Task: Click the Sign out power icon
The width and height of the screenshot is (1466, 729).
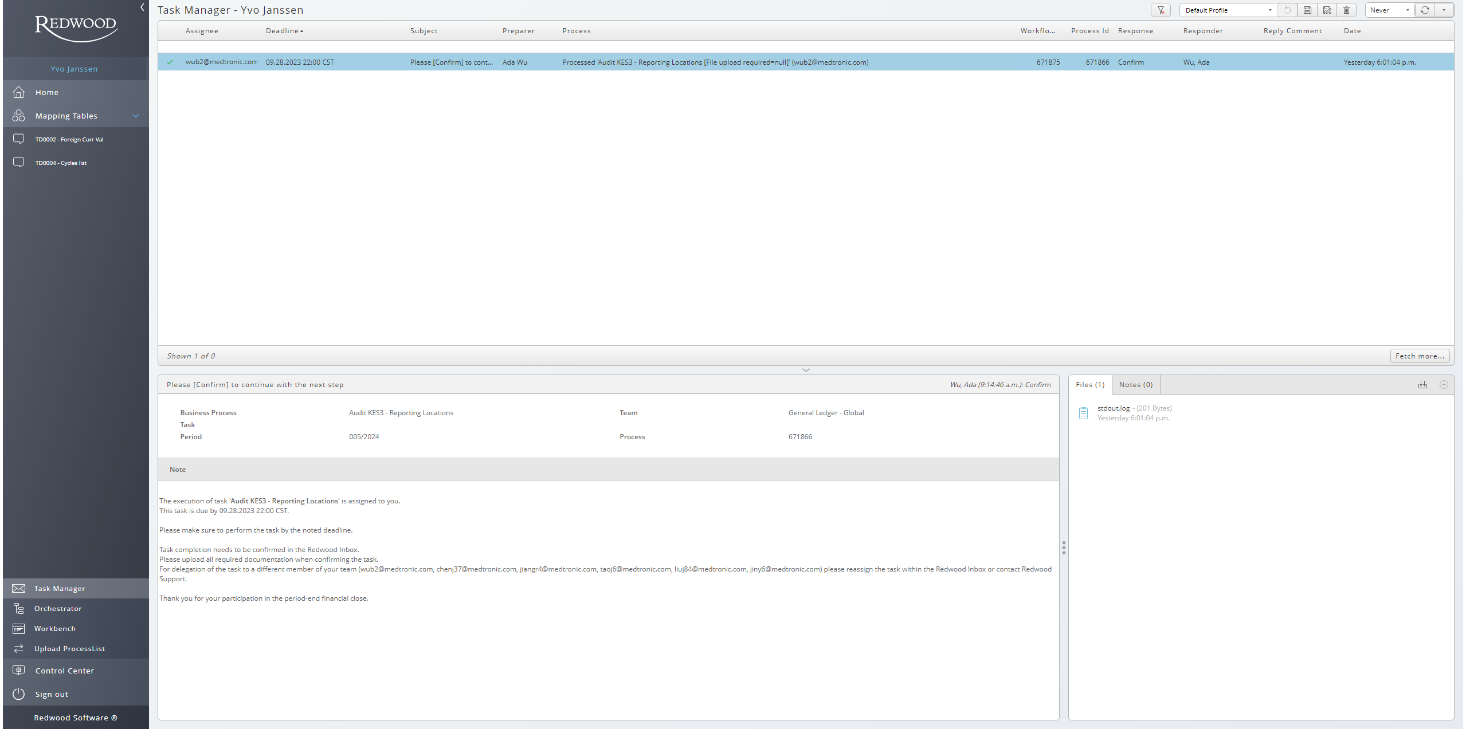Action: tap(19, 694)
